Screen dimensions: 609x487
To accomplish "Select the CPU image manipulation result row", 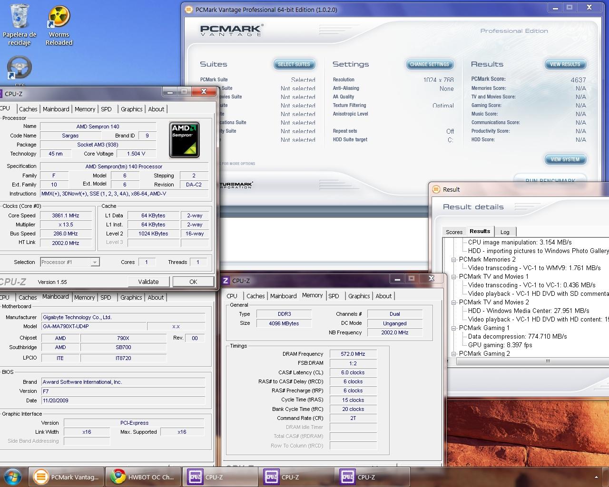I will [x=520, y=242].
